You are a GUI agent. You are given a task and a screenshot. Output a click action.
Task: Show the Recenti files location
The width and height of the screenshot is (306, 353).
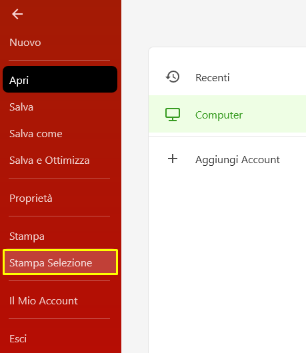tap(227, 77)
